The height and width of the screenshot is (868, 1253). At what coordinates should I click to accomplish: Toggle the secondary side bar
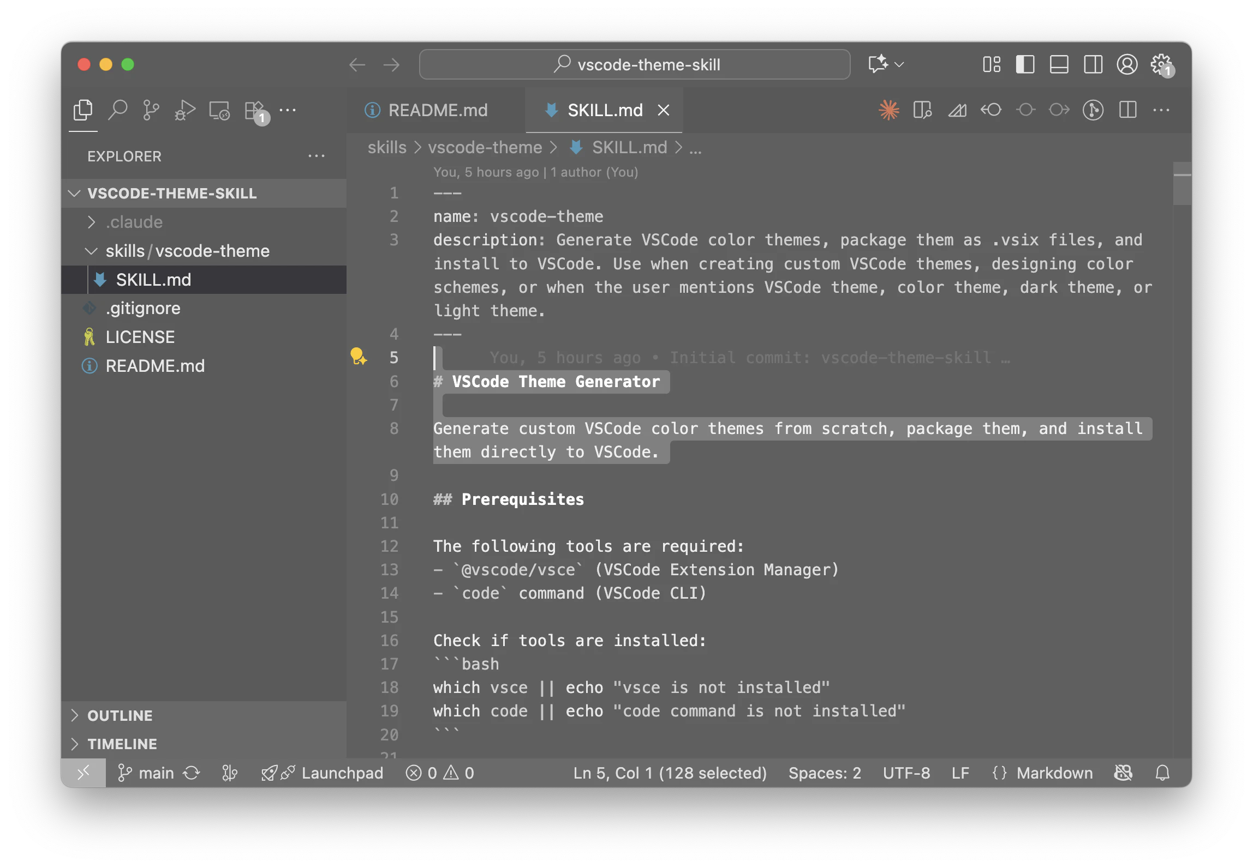(x=1093, y=64)
